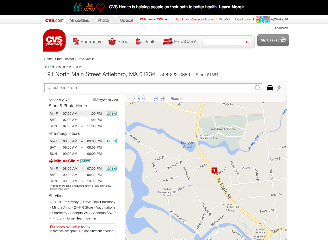
Task: Go to Home breadcrumb
Action: tap(48, 59)
